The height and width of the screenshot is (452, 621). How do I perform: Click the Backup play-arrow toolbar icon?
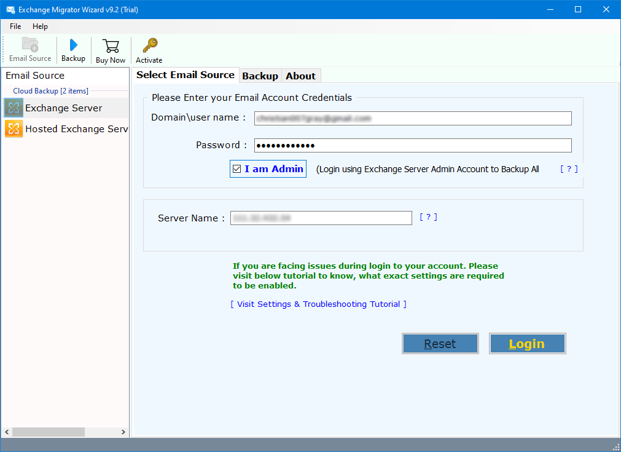73,46
